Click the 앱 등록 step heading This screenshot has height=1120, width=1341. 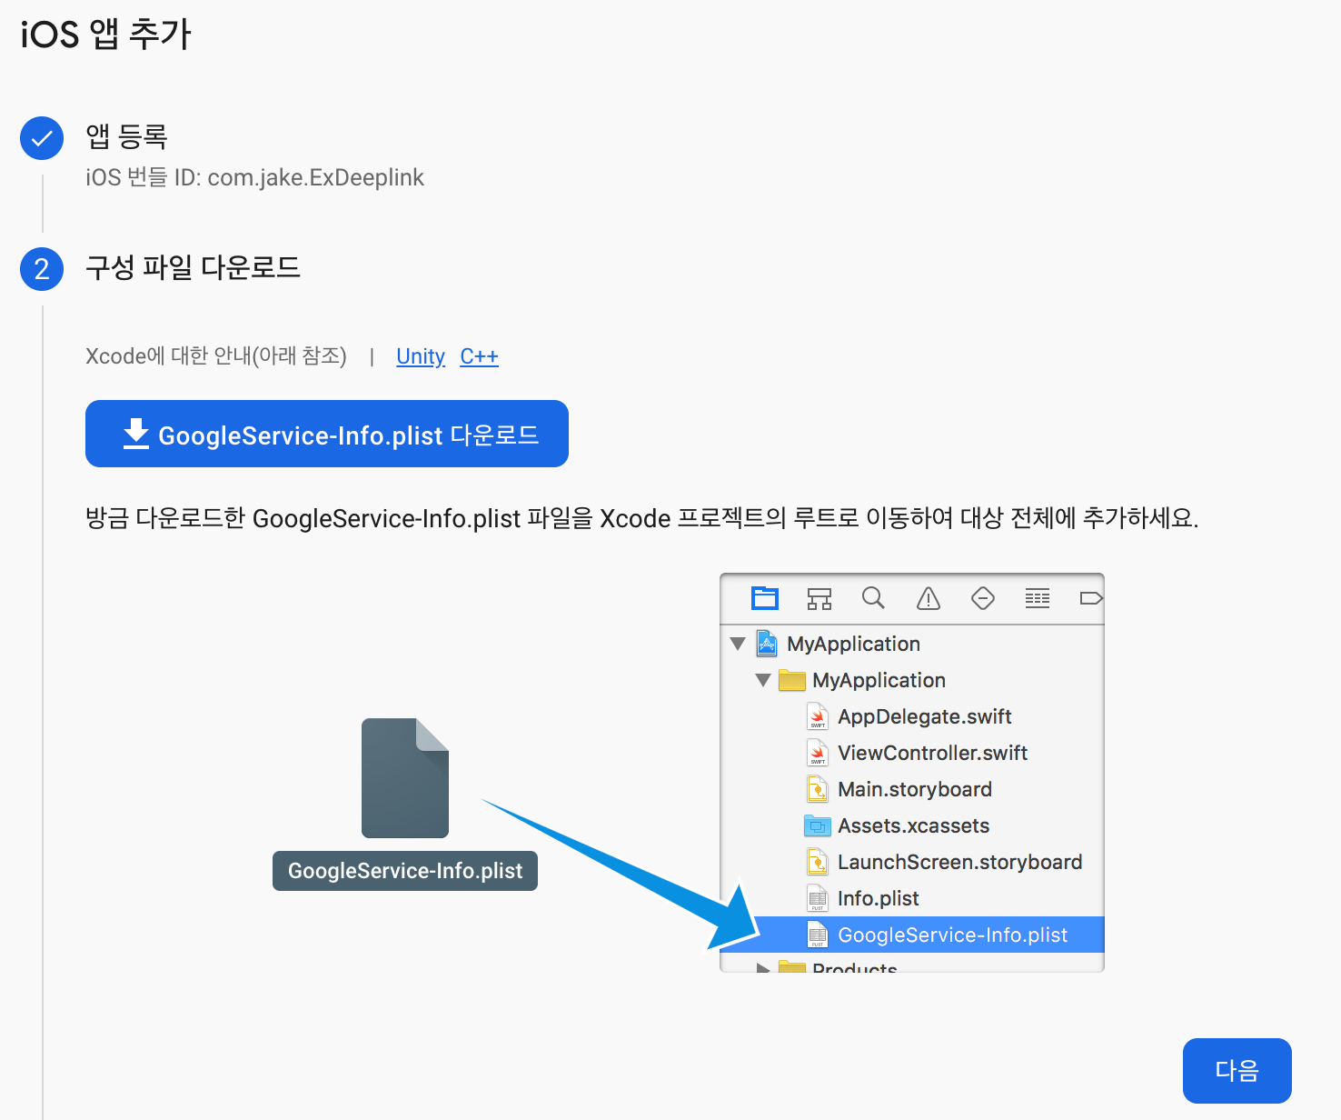[x=126, y=136]
